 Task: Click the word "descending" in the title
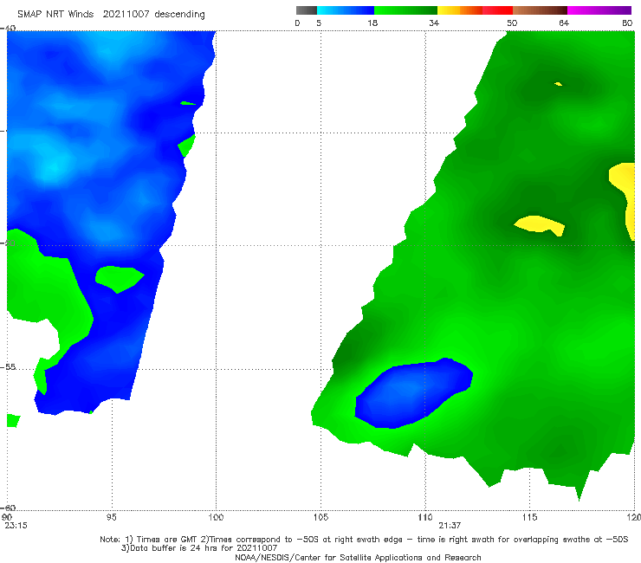pyautogui.click(x=180, y=15)
